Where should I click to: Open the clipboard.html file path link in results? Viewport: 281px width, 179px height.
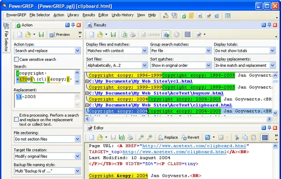tap(161, 105)
